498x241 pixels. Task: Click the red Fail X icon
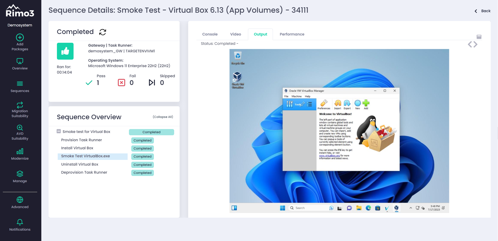pos(121,83)
